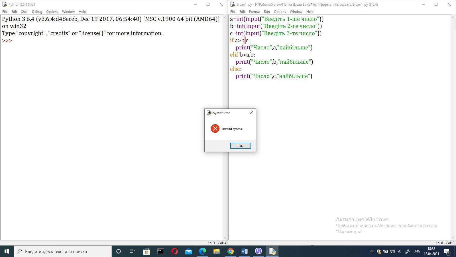The height and width of the screenshot is (257, 456).
Task: Open the notification center icon
Action: click(x=447, y=251)
